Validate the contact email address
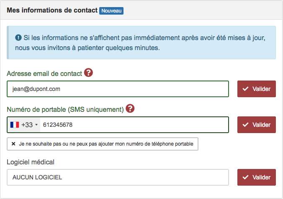 pyautogui.click(x=257, y=89)
